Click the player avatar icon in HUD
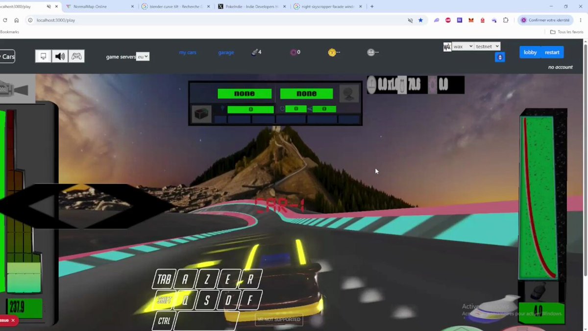The image size is (588, 331). click(349, 94)
